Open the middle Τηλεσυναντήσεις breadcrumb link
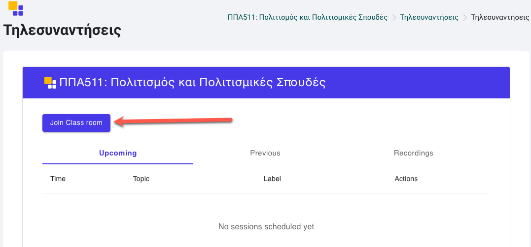The width and height of the screenshot is (531, 247). (x=429, y=17)
